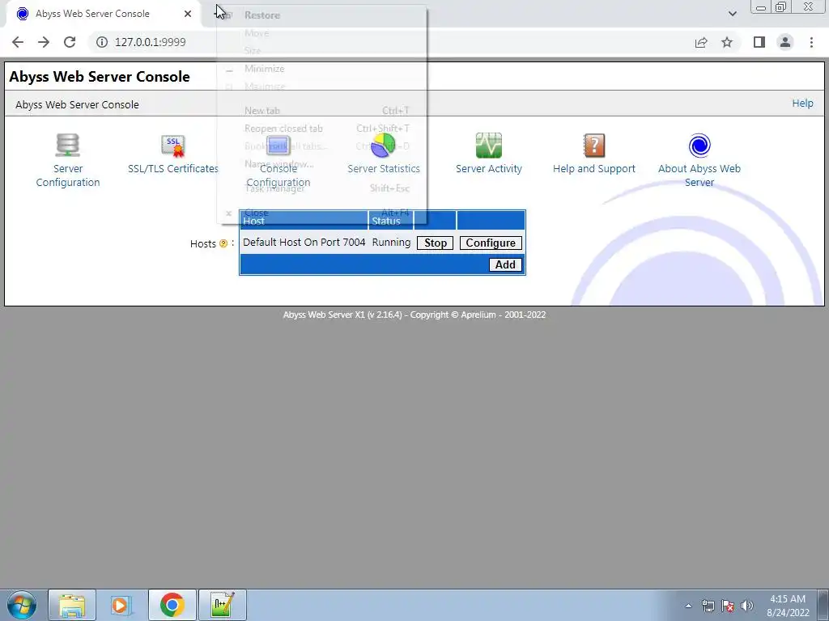Toggle the browser side panel icon
The height and width of the screenshot is (621, 829).
point(759,42)
